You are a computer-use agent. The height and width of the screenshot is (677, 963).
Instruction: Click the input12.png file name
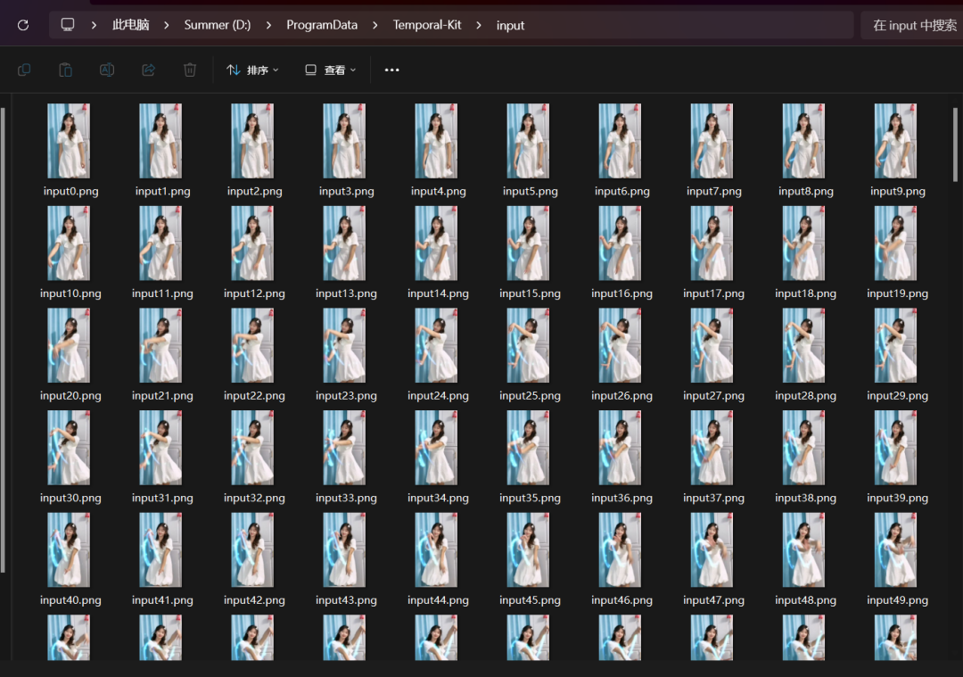coord(254,293)
